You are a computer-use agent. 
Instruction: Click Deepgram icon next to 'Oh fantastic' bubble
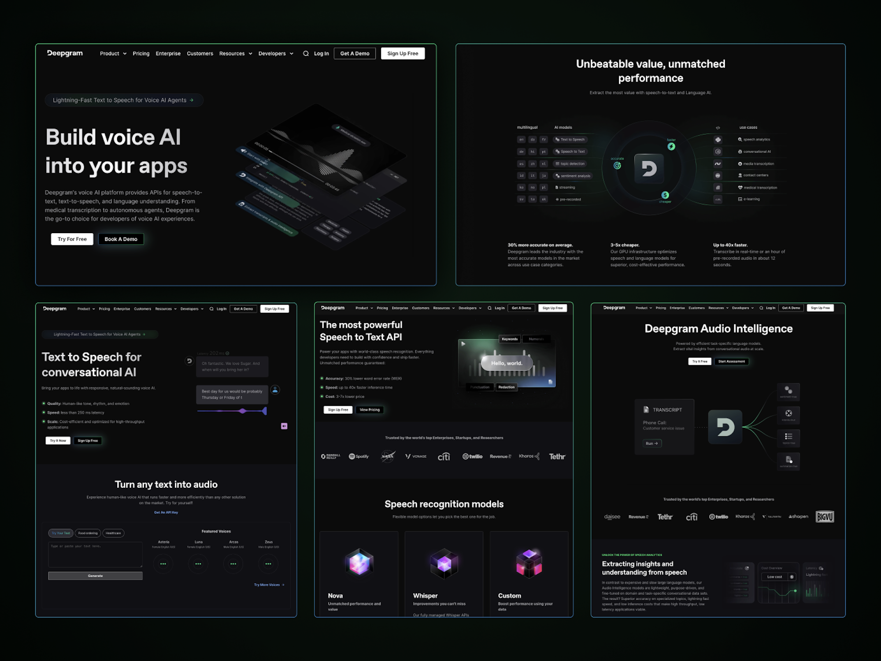pyautogui.click(x=189, y=361)
